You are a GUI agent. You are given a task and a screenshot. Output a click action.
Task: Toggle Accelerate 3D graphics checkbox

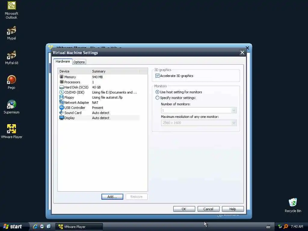(x=157, y=75)
